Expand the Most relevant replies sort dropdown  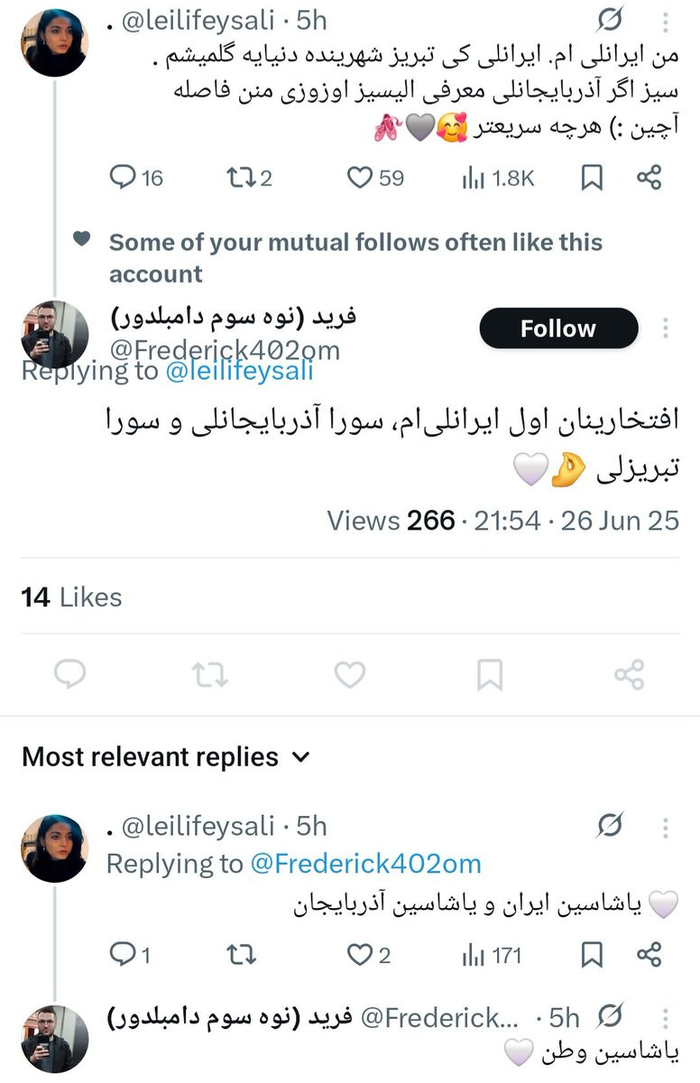tap(166, 756)
